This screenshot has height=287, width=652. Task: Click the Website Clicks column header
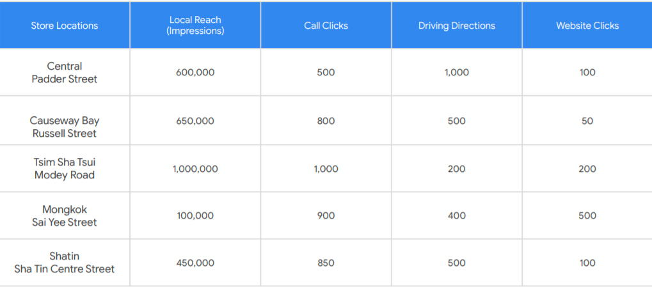(x=587, y=26)
